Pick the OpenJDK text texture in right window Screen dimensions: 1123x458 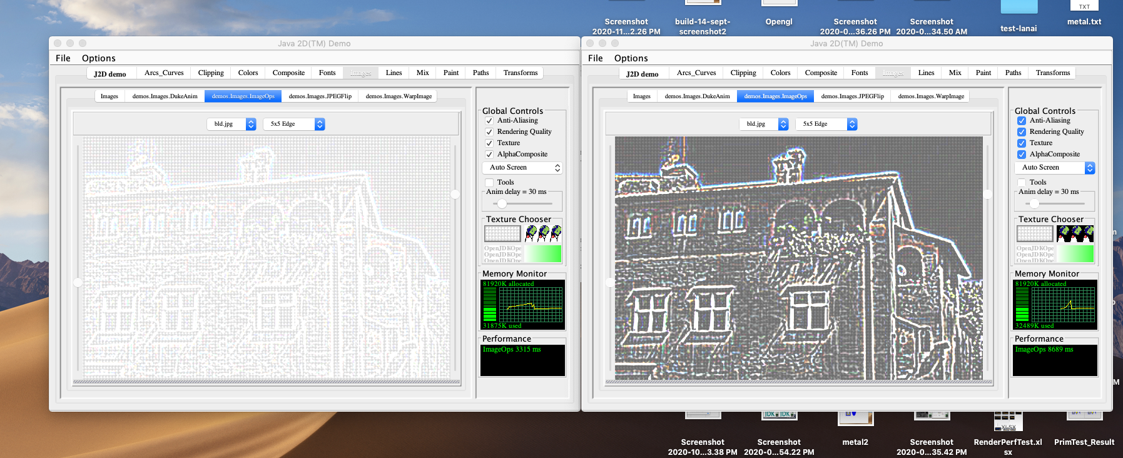(x=1035, y=253)
